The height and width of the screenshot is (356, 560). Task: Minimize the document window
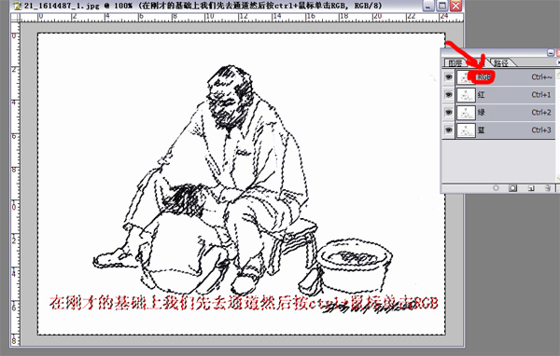(x=427, y=6)
